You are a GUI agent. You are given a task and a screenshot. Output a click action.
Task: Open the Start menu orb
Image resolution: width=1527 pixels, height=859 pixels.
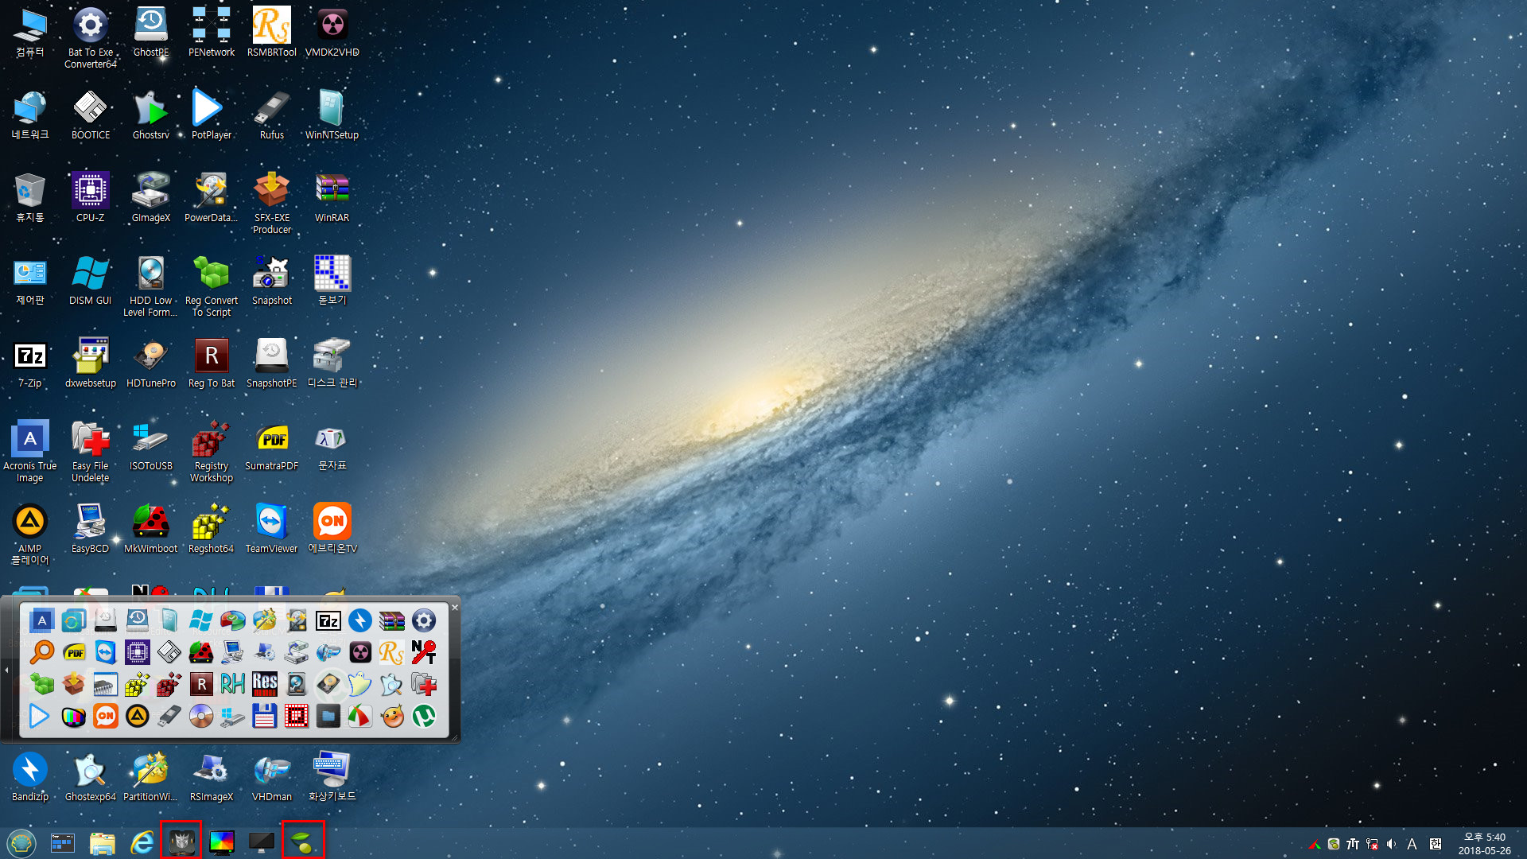pyautogui.click(x=21, y=842)
